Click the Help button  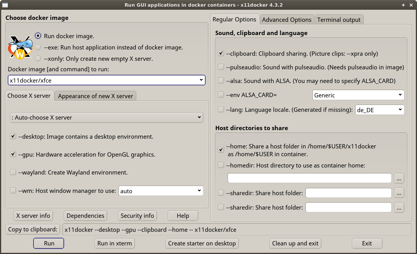[x=183, y=216]
